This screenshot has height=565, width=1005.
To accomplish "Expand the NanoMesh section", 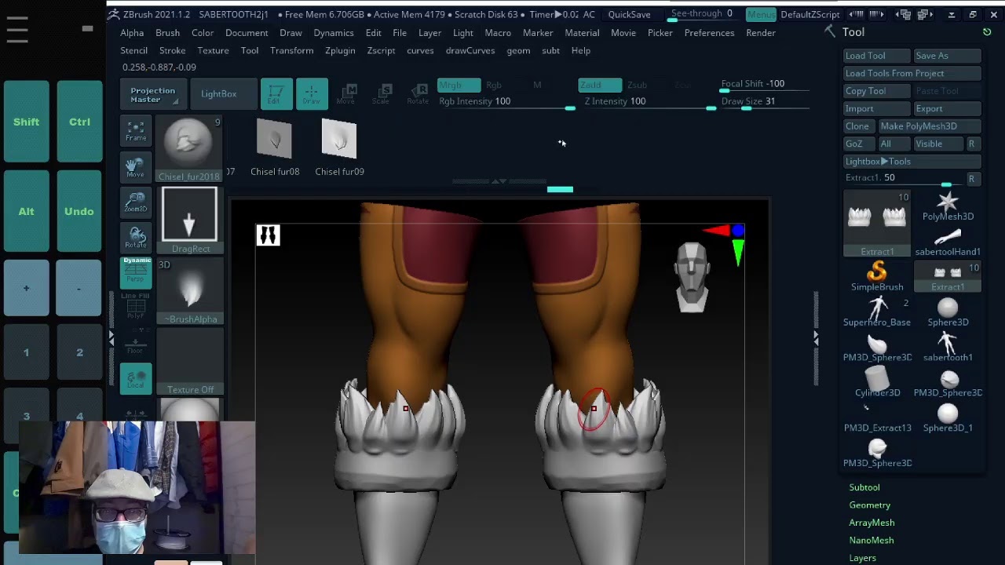I will [872, 540].
